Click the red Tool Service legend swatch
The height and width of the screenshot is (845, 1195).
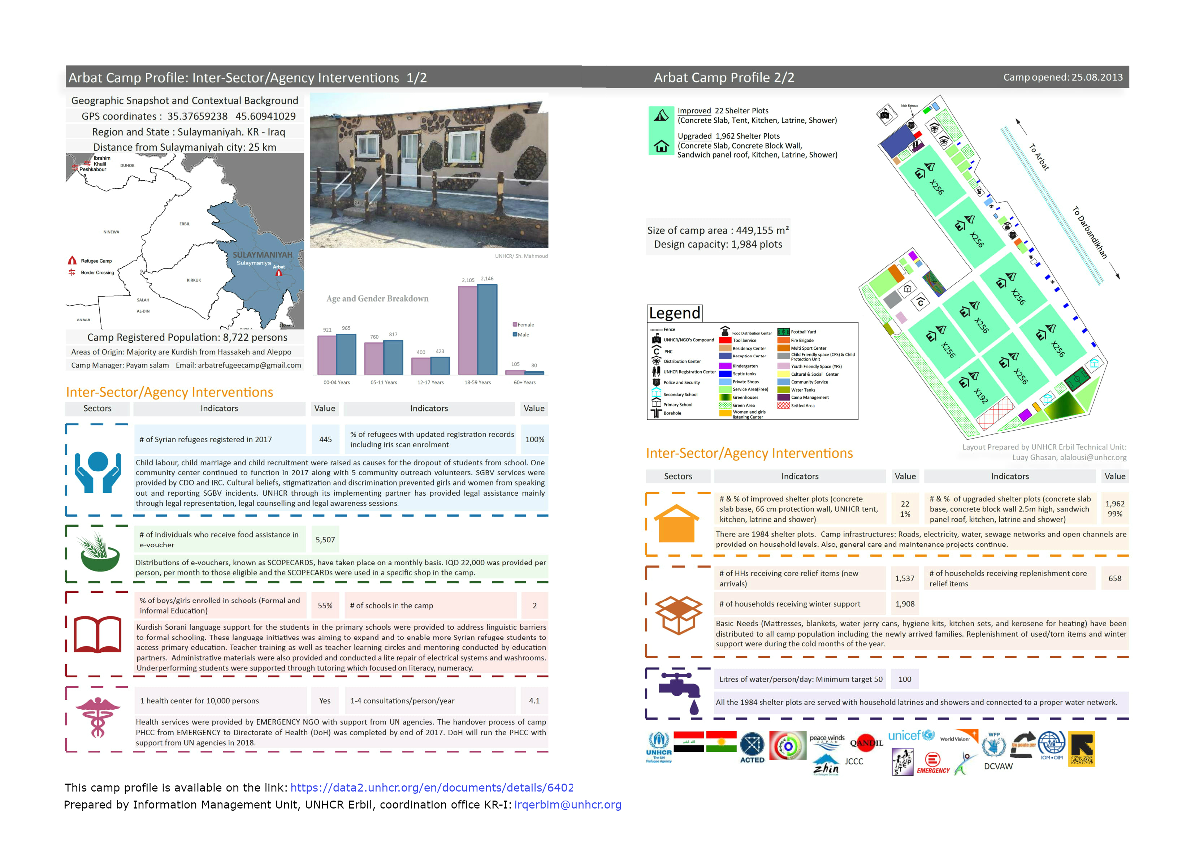[725, 340]
